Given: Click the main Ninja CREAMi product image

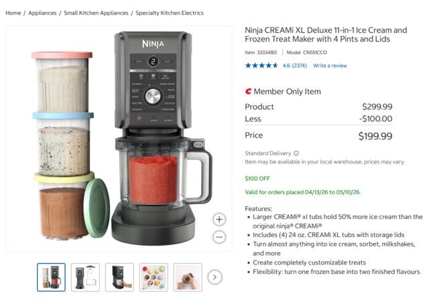Looking at the screenshot, I should pyautogui.click(x=119, y=139).
